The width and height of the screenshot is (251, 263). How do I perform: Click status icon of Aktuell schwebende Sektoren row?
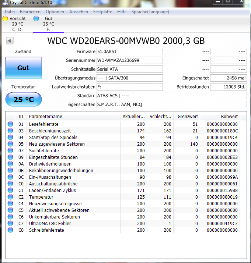click(10, 210)
